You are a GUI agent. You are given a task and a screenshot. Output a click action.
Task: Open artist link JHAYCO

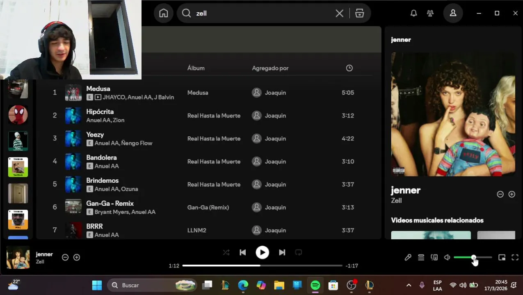[114, 97]
